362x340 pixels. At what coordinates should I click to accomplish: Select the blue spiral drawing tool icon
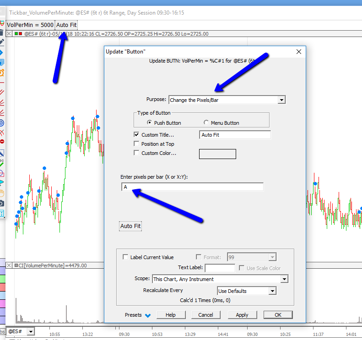pyautogui.click(x=2, y=123)
